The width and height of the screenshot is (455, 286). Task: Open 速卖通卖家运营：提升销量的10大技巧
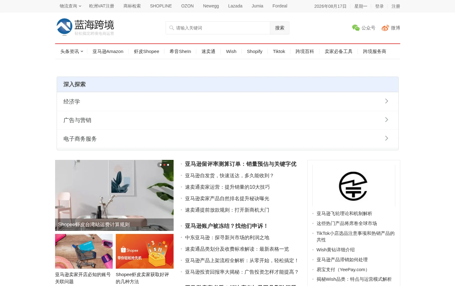(227, 187)
